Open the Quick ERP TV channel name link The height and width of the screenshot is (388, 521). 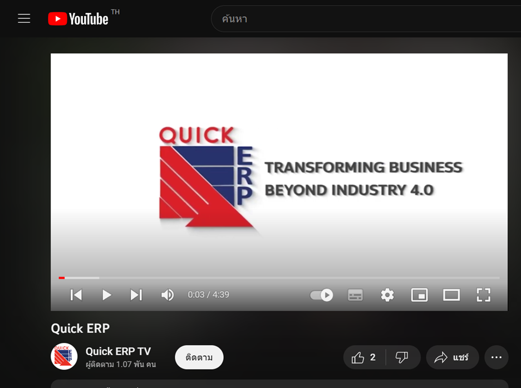coord(118,351)
